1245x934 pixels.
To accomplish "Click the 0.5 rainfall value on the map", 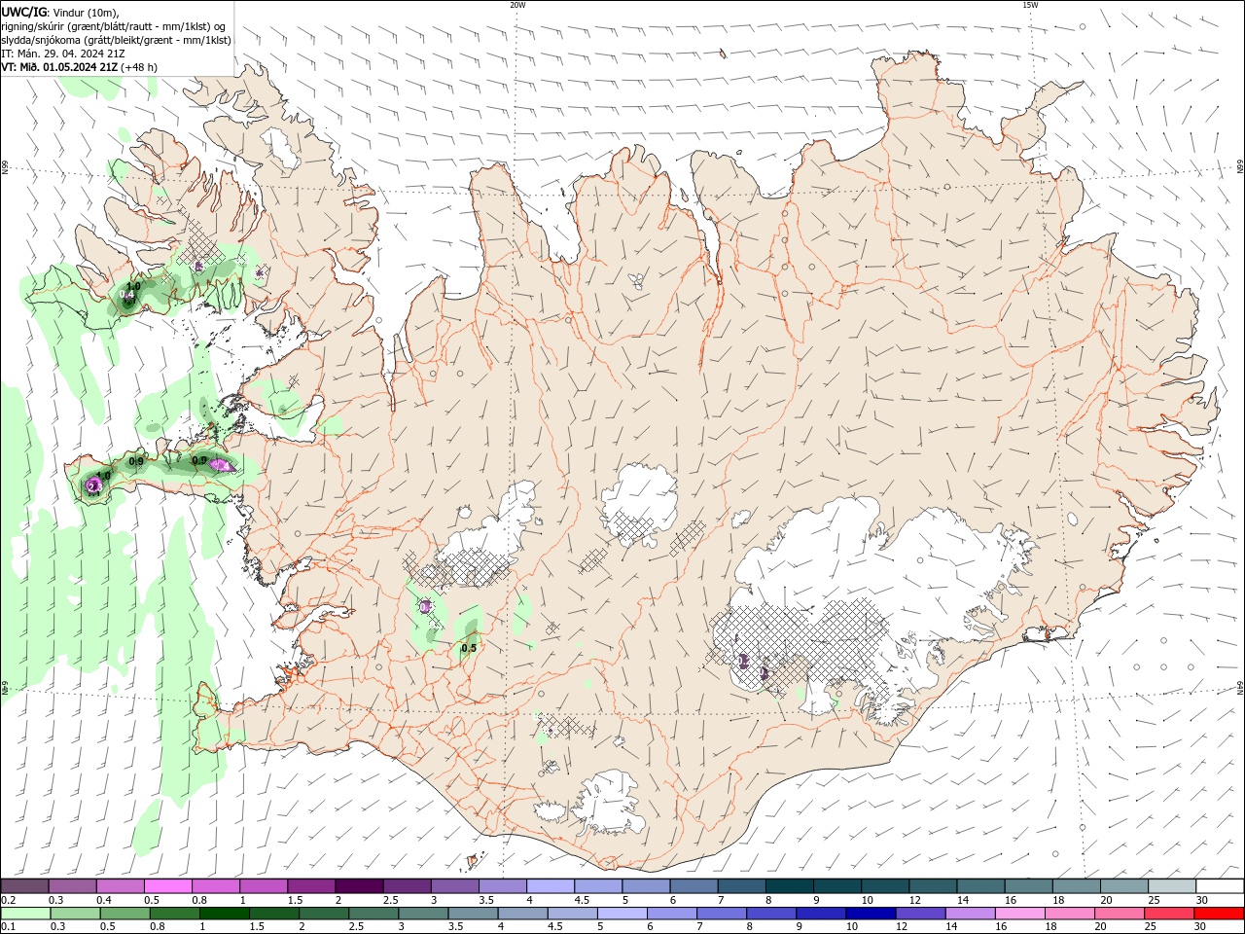I will (469, 648).
